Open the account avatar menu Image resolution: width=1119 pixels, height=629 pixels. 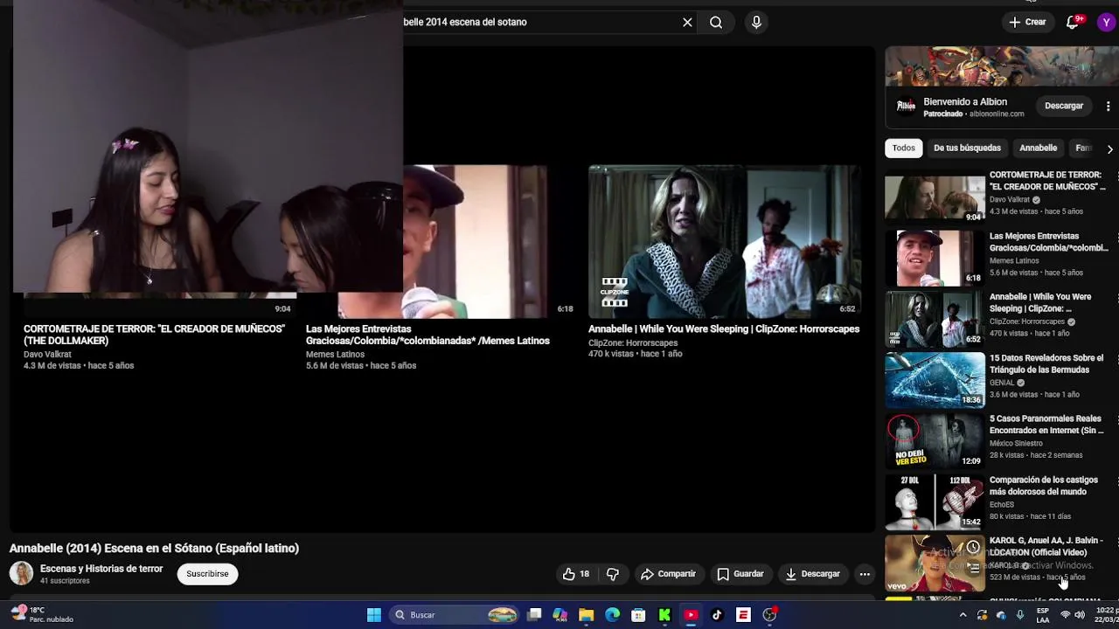coord(1107,22)
